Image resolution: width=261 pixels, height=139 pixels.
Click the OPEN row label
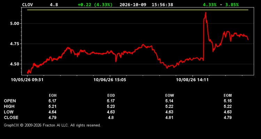10,101
